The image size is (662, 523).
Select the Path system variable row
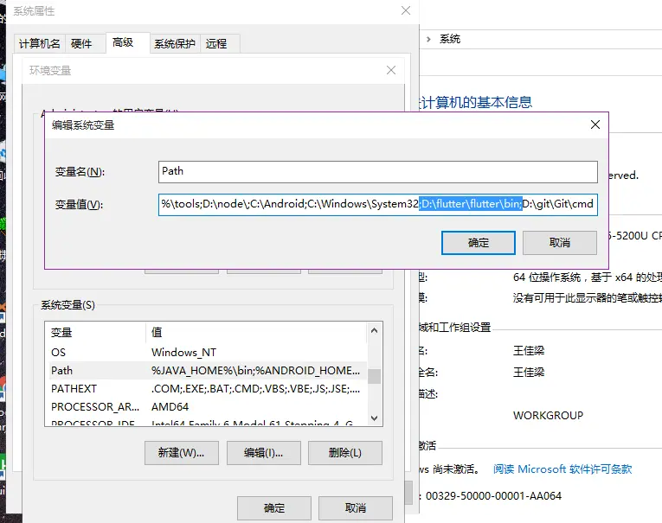[x=208, y=370]
